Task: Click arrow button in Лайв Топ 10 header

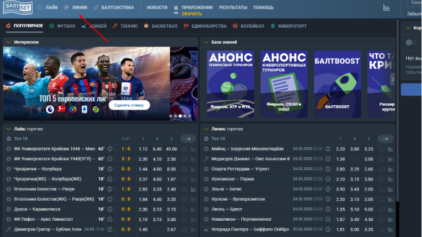Action: [x=188, y=138]
